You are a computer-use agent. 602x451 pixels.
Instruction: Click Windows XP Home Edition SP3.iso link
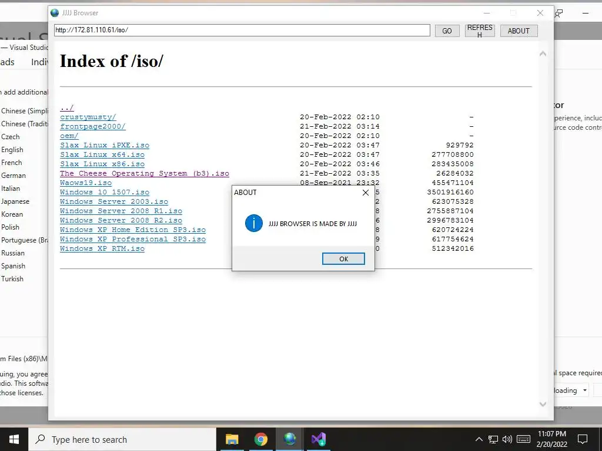(133, 230)
